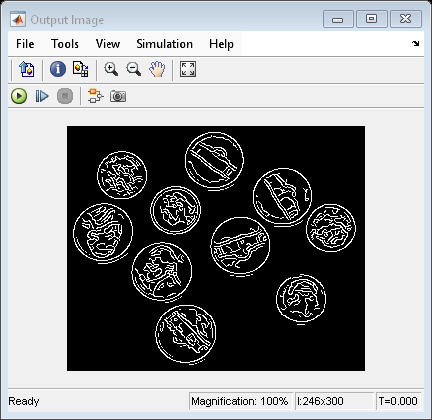Viewport: 432px width, 420px height.
Task: Click the coin edge output image
Action: (216, 249)
